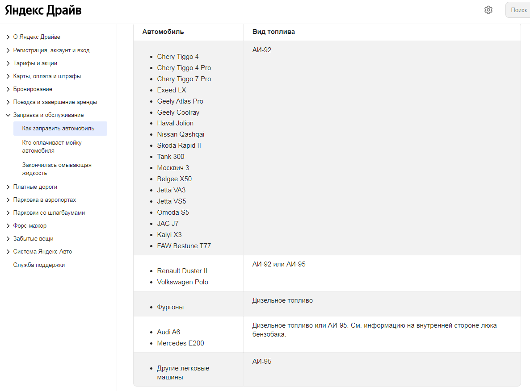Expand Парковки со шлагбаумами chevron

(8, 213)
